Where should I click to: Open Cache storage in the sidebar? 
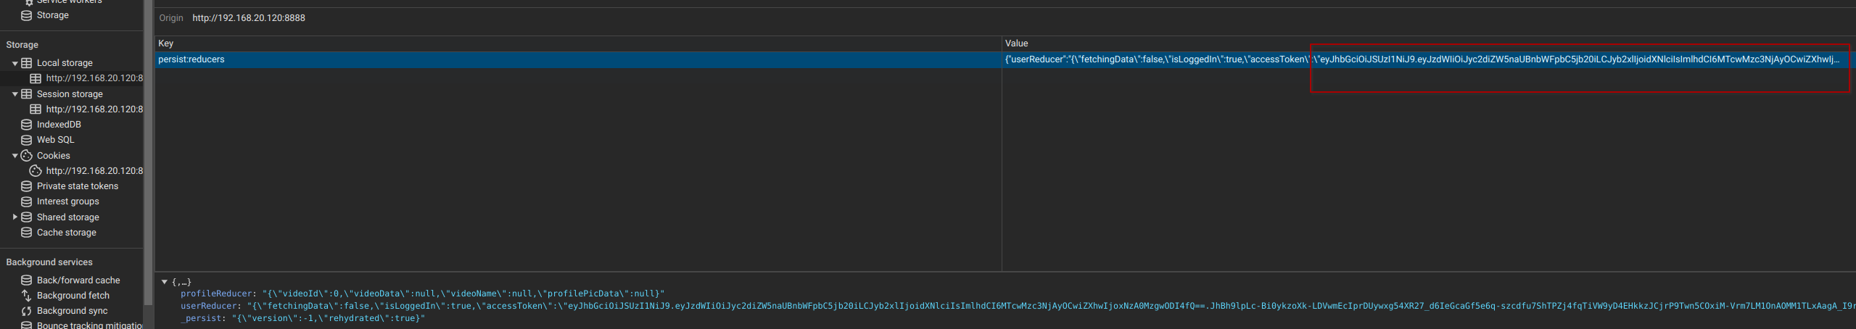tap(66, 233)
